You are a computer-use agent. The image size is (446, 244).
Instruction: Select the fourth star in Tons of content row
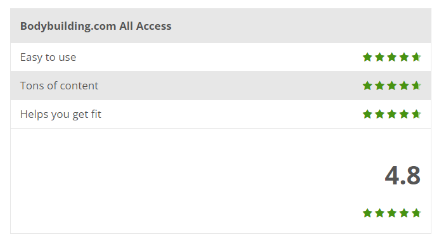[x=404, y=86]
